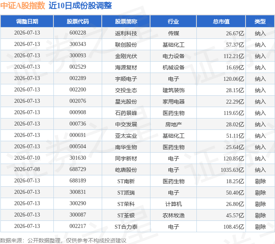275x244 pixels.
Task: Select the 2026-07-08 date cell
Action: tap(27, 169)
